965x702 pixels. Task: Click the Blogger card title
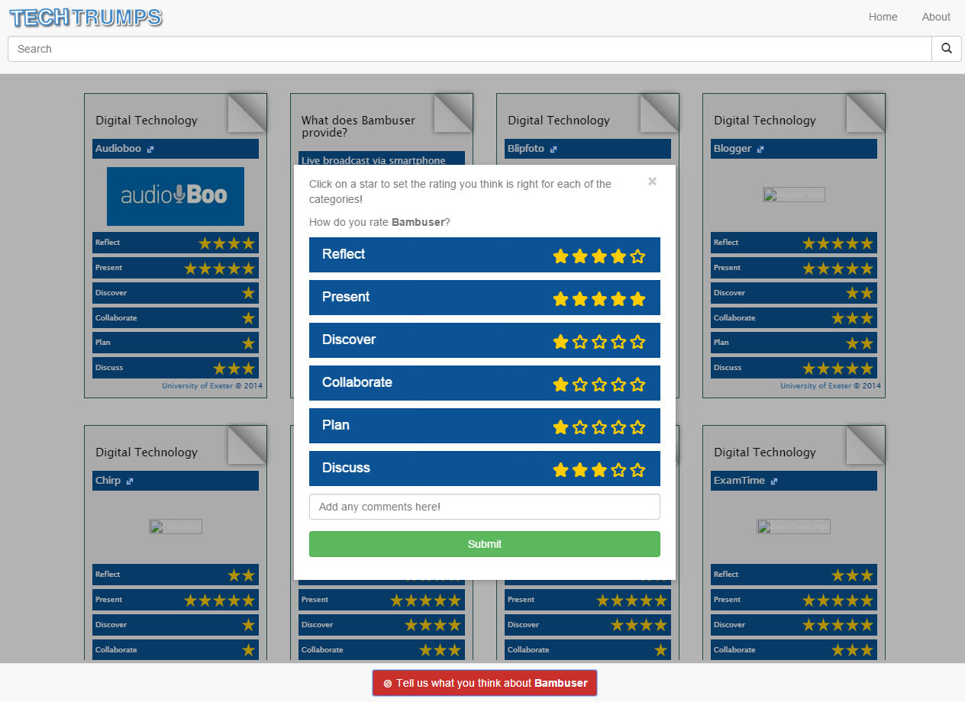click(733, 149)
